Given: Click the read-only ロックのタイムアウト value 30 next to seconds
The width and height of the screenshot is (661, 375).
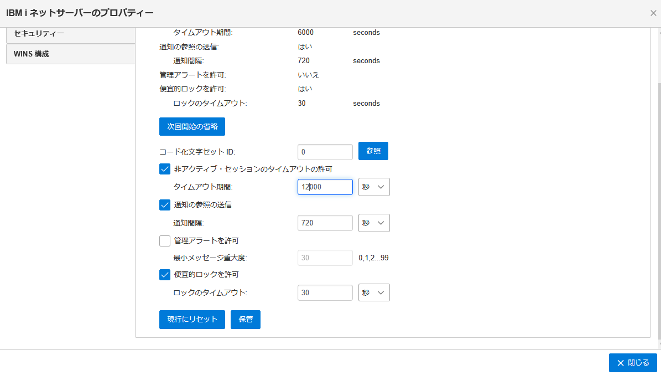Looking at the screenshot, I should (301, 104).
